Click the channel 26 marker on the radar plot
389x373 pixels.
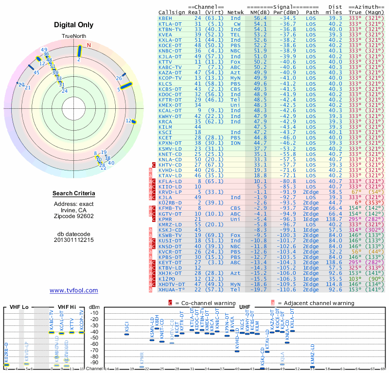pyautogui.click(x=124, y=74)
